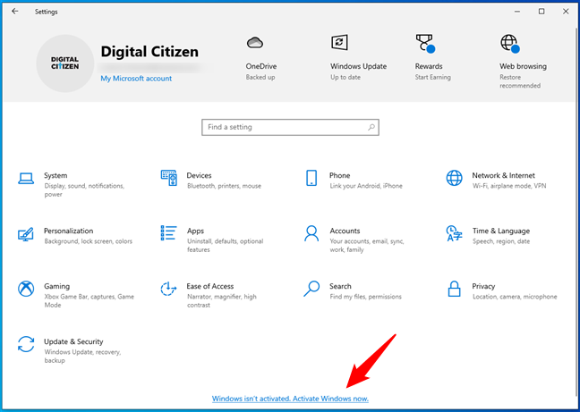The image size is (580, 412).
Task: Click 'Background, lock screen, colors' description
Action: (89, 241)
